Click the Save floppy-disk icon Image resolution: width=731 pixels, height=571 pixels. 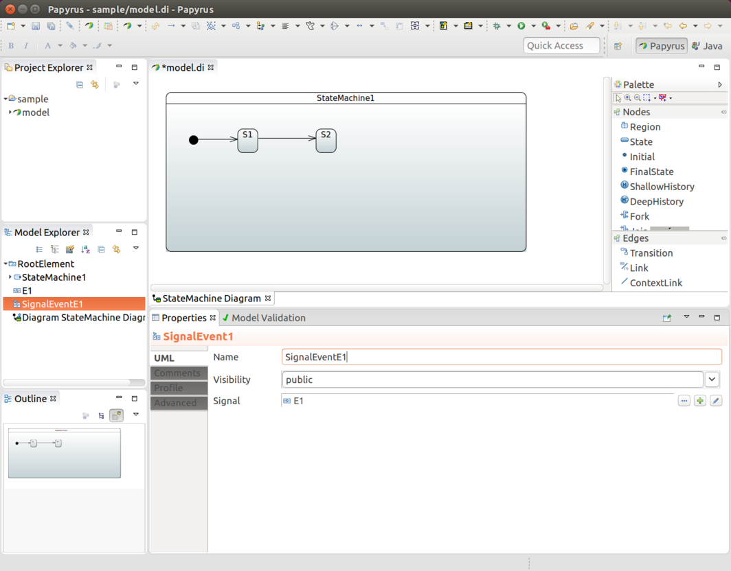point(36,26)
